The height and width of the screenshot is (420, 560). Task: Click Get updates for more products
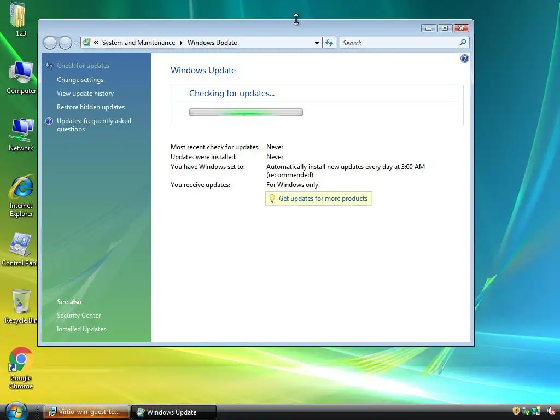323,199
